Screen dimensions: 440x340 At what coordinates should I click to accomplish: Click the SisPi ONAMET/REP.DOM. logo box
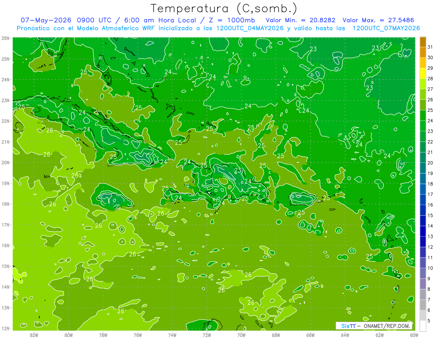coord(374,326)
